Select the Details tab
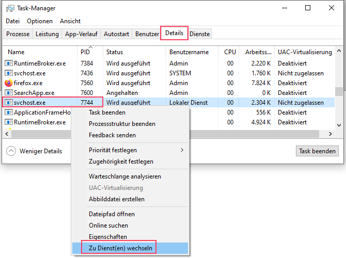 (x=175, y=33)
